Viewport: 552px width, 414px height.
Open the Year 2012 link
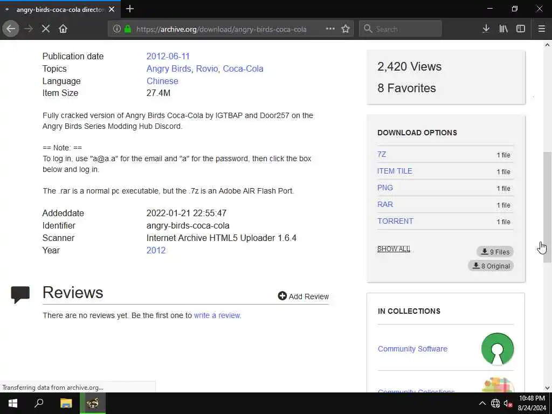tap(156, 250)
